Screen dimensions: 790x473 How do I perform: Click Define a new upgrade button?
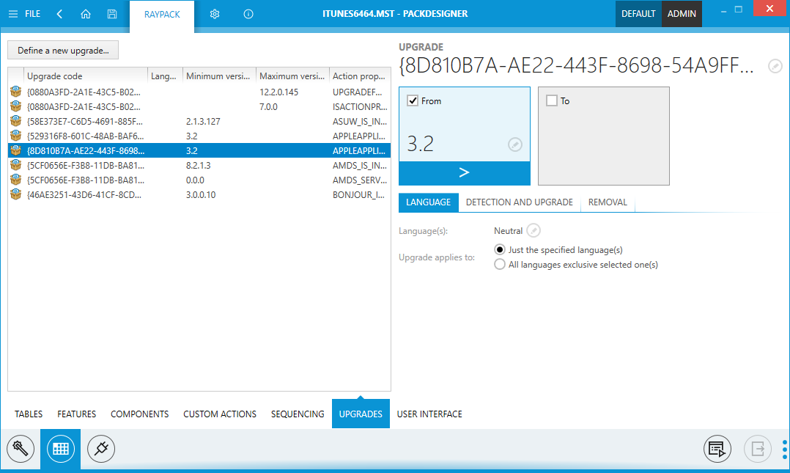(63, 51)
